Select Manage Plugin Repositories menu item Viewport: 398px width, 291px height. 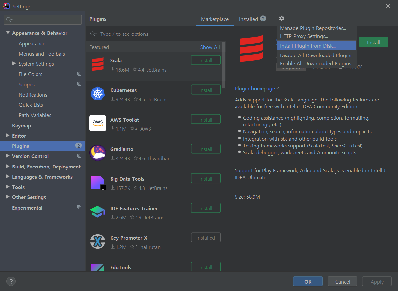(316, 28)
